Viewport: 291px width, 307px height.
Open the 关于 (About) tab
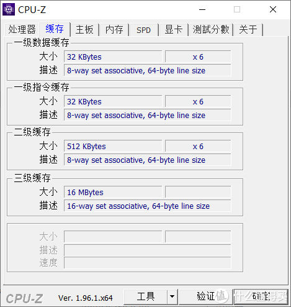(x=248, y=29)
